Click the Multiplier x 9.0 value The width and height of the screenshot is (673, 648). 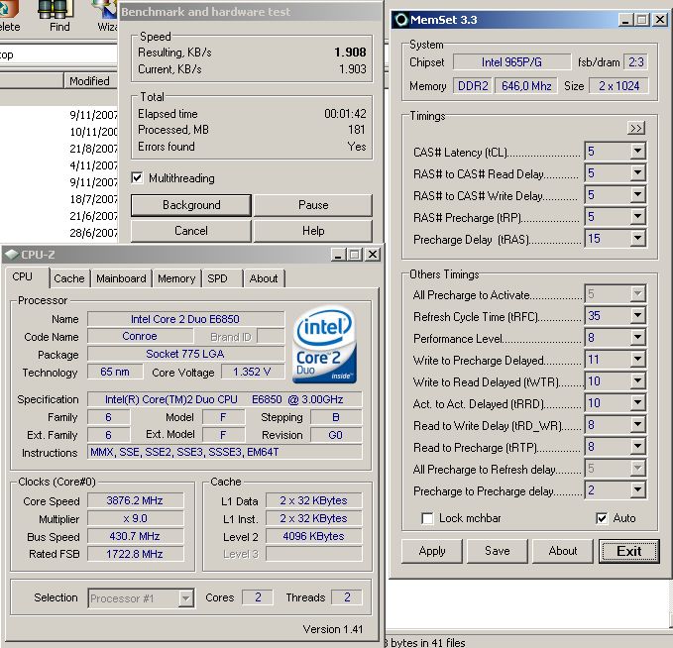point(135,518)
